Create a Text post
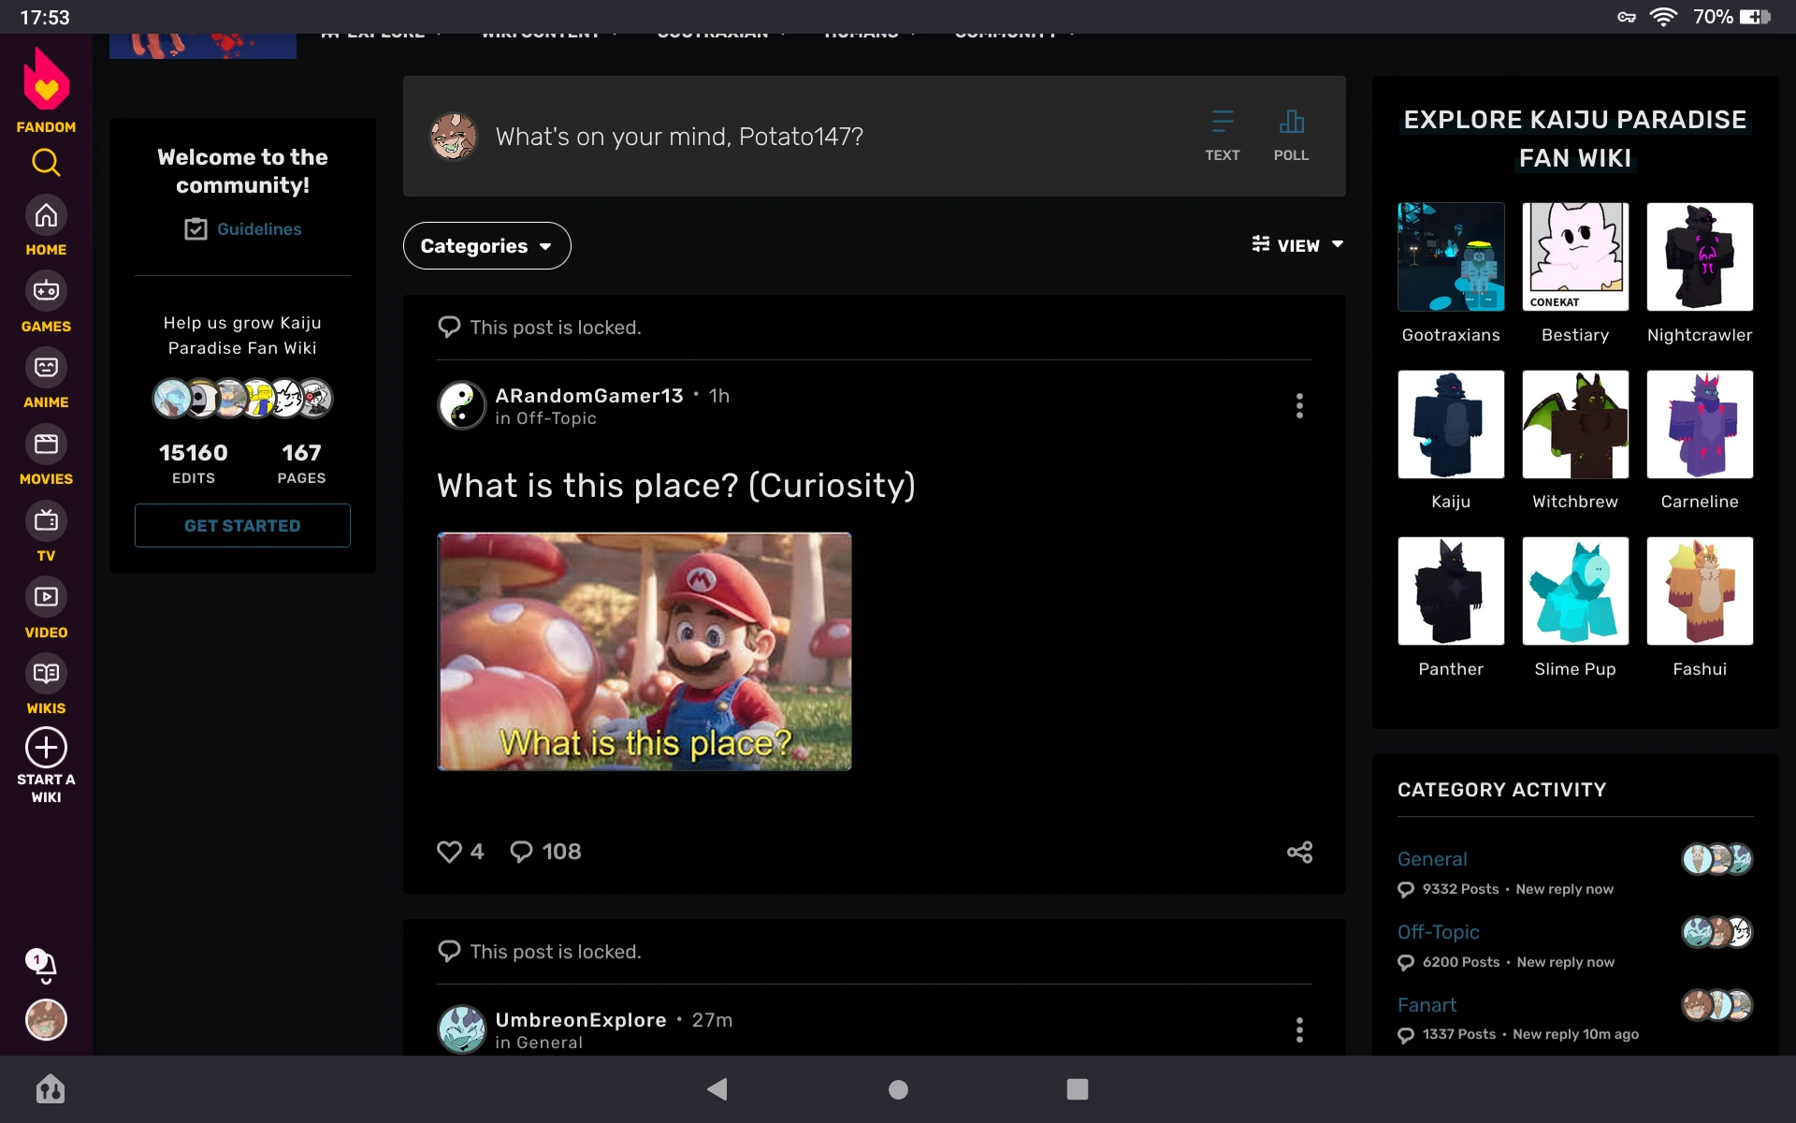This screenshot has width=1796, height=1123. click(x=1222, y=136)
